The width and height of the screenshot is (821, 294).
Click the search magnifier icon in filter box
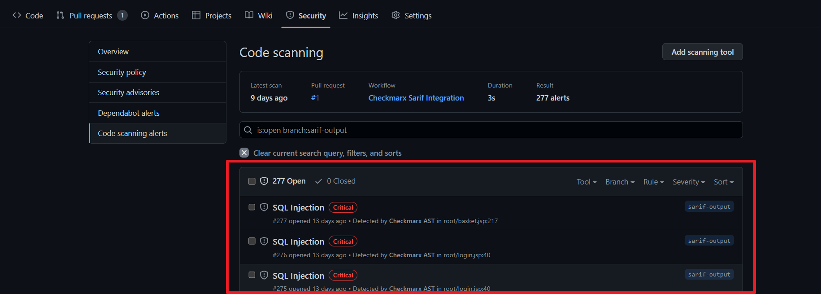pyautogui.click(x=248, y=130)
